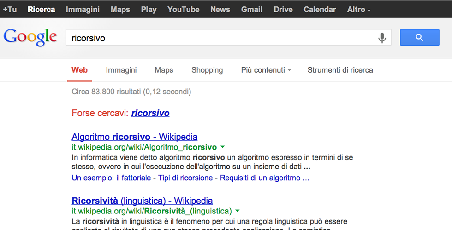Open the Più contenuti dropdown
The image size is (452, 230).
[266, 70]
